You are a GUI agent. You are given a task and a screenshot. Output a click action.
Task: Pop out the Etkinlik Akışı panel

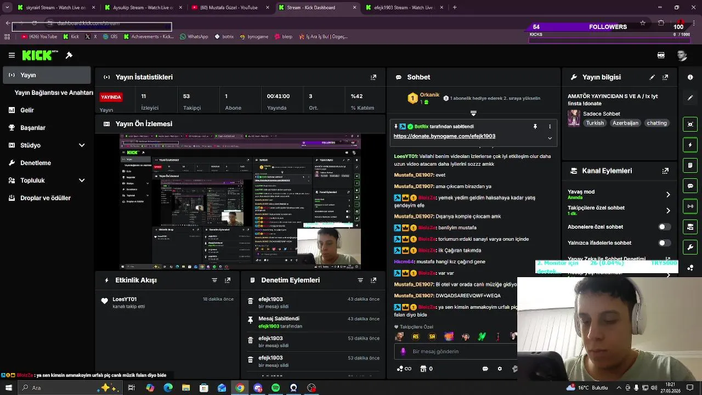click(x=228, y=280)
